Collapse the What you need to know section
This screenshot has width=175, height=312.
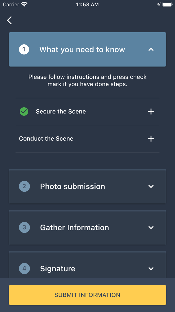point(151,50)
